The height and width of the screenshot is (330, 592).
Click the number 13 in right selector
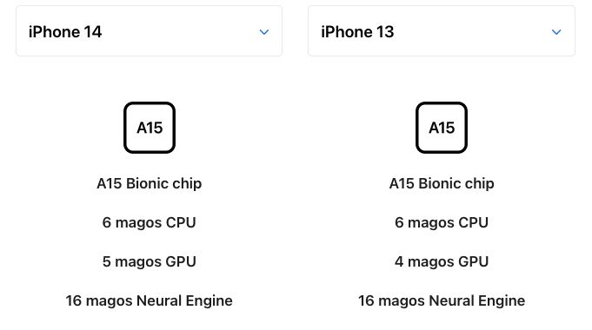385,31
